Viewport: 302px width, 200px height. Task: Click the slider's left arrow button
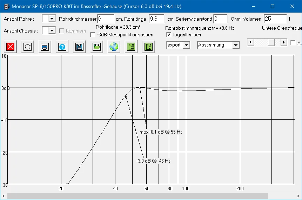tap(250, 42)
